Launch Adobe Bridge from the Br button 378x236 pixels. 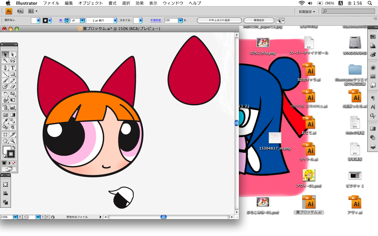(x=20, y=11)
